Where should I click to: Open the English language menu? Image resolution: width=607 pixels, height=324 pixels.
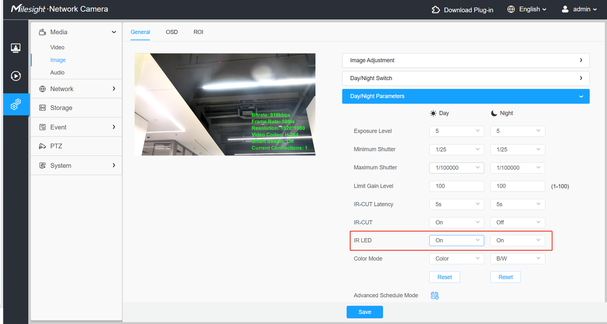coord(533,9)
